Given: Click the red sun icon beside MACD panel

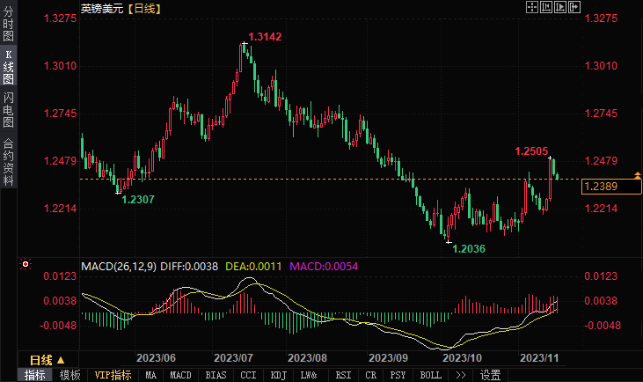Looking at the screenshot, I should 26,264.
